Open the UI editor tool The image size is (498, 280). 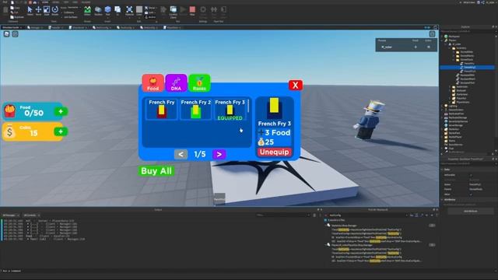coord(117,10)
